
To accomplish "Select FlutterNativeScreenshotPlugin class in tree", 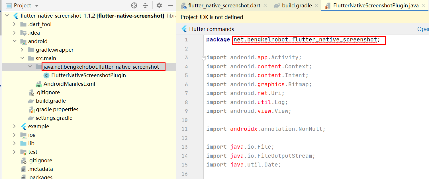I will pos(89,75).
